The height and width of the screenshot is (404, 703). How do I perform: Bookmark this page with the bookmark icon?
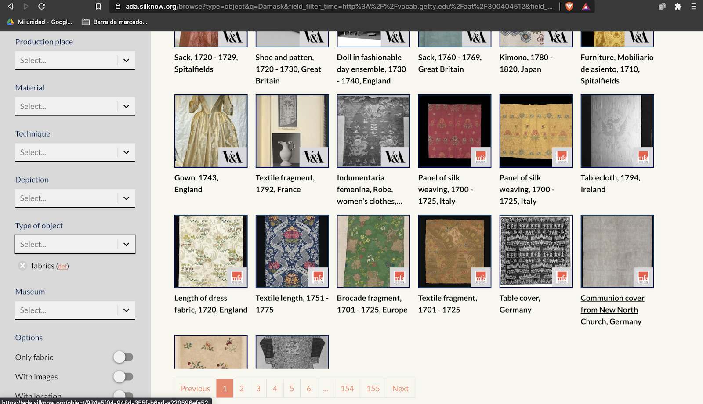click(98, 6)
